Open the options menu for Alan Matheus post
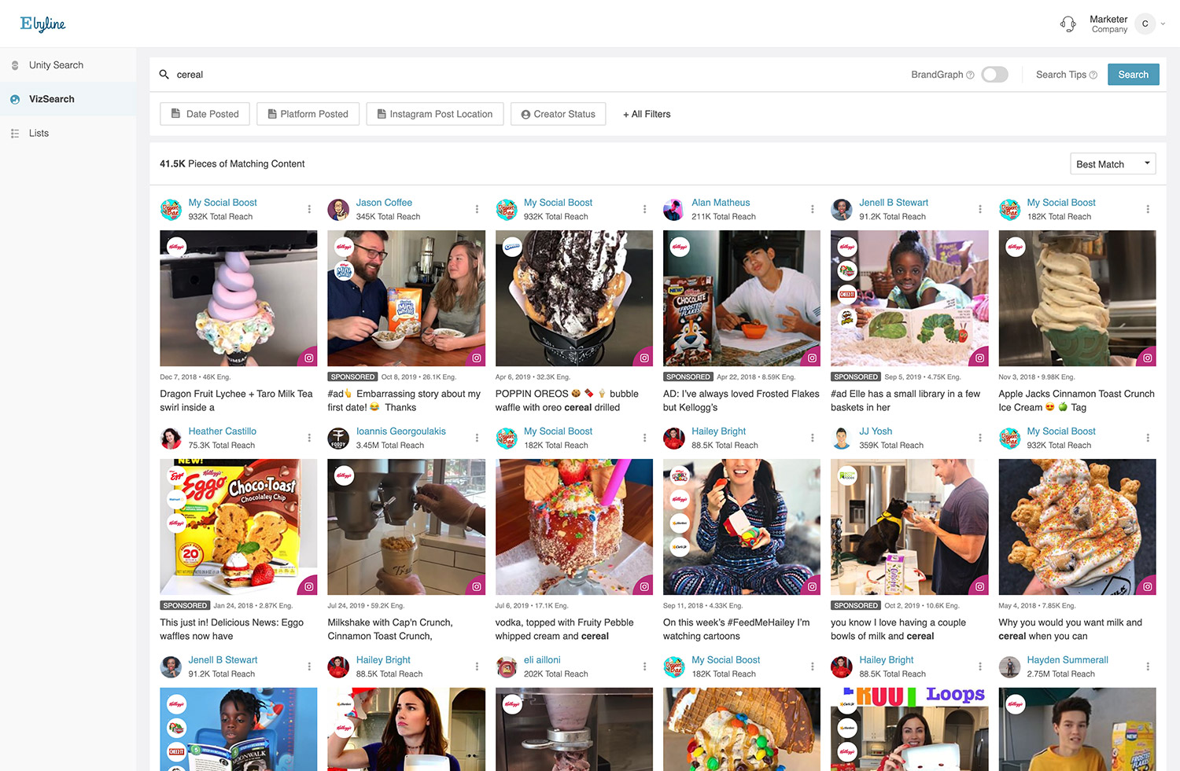1180x771 pixels. (812, 209)
